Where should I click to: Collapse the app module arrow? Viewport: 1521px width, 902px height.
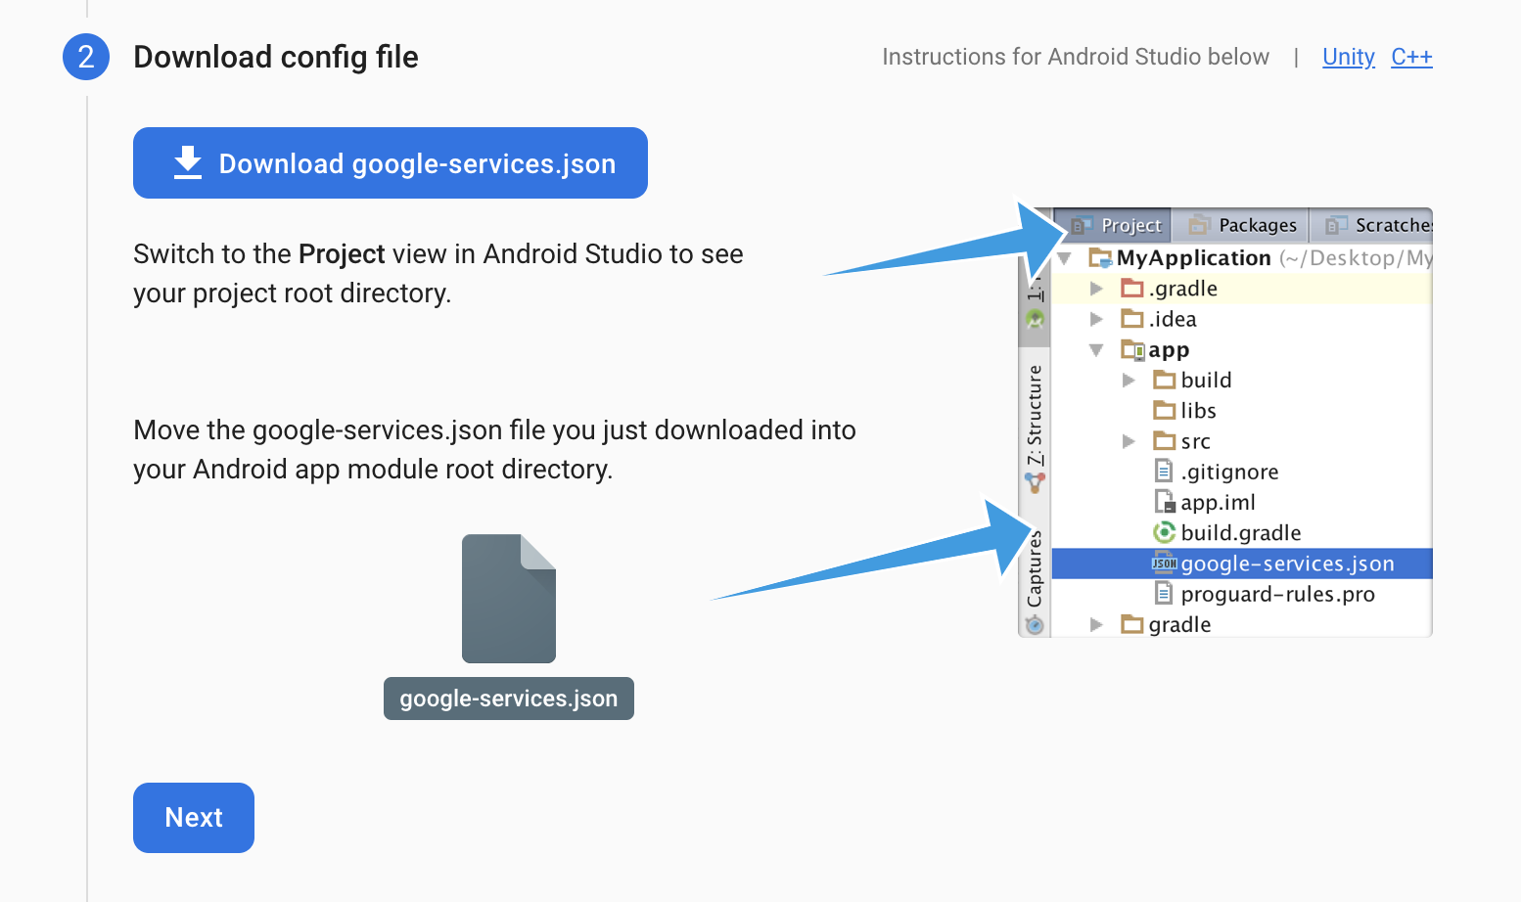click(1096, 350)
